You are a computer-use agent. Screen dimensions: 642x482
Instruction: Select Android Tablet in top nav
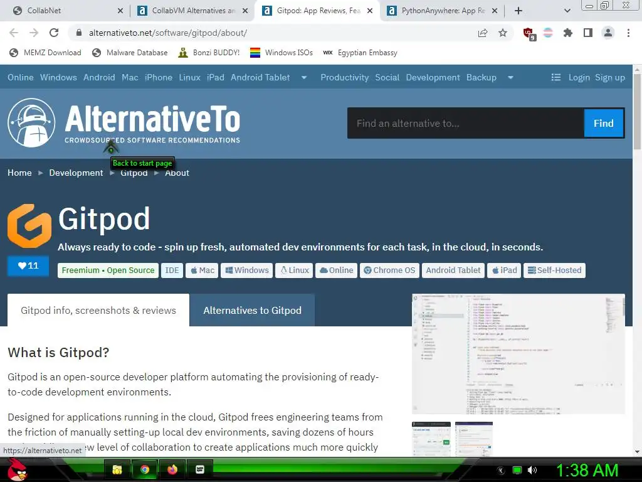coord(260,77)
